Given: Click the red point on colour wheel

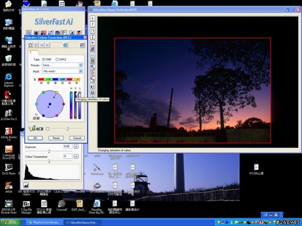Looking at the screenshot, I should [64, 104].
